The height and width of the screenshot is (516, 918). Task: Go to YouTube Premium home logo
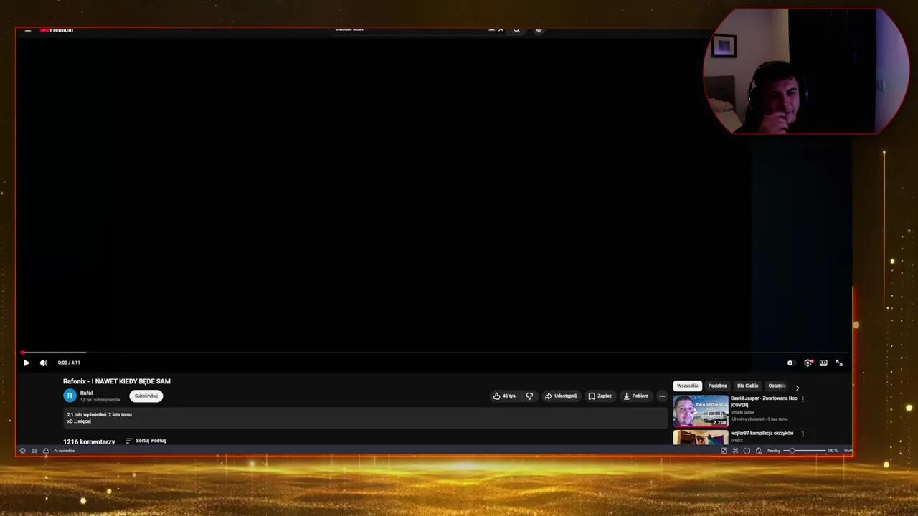pyautogui.click(x=57, y=30)
